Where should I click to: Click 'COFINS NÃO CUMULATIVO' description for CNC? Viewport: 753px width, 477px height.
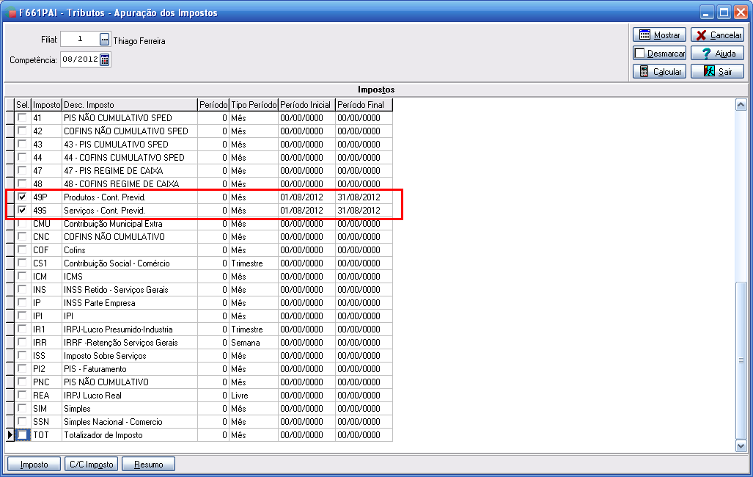tap(130, 236)
